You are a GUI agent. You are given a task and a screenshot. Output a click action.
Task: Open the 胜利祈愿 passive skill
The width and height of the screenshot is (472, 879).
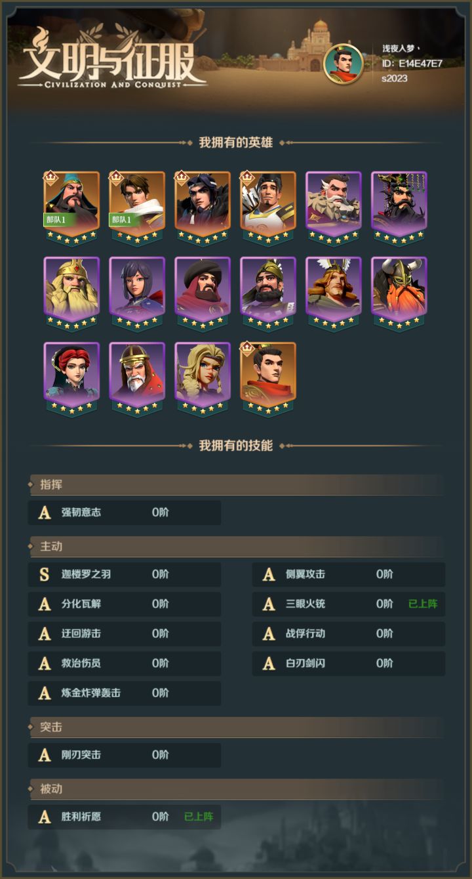click(x=125, y=817)
